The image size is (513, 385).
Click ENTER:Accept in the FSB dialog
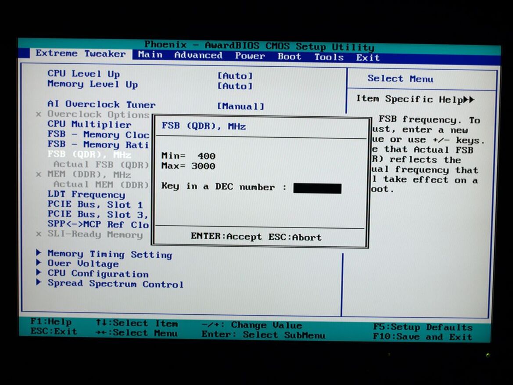click(226, 236)
